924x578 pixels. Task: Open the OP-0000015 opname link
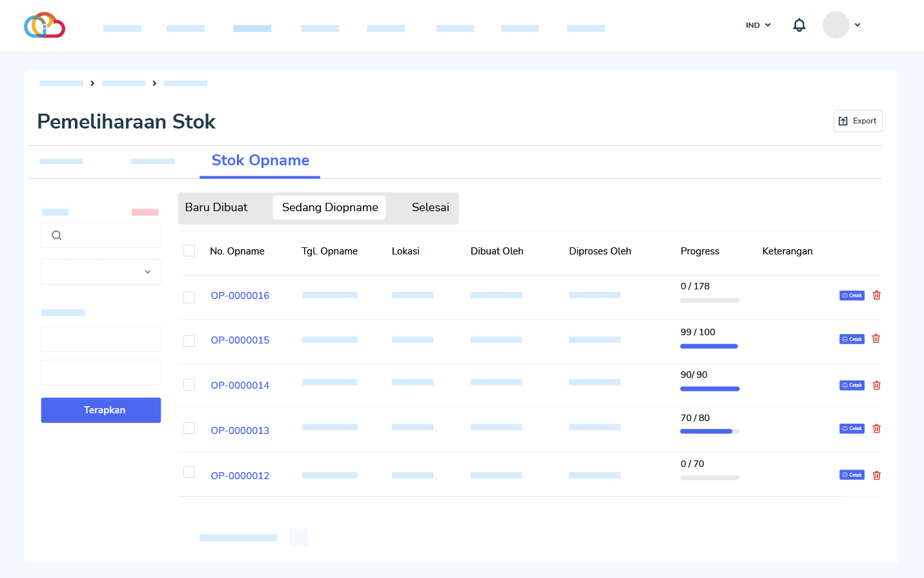tap(240, 340)
